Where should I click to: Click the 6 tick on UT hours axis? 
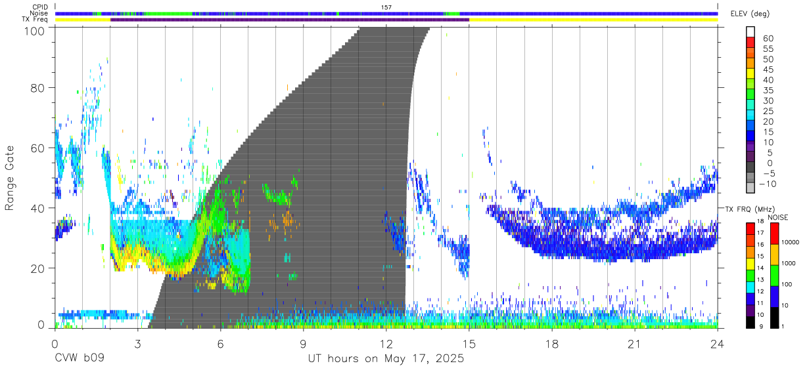(x=220, y=344)
